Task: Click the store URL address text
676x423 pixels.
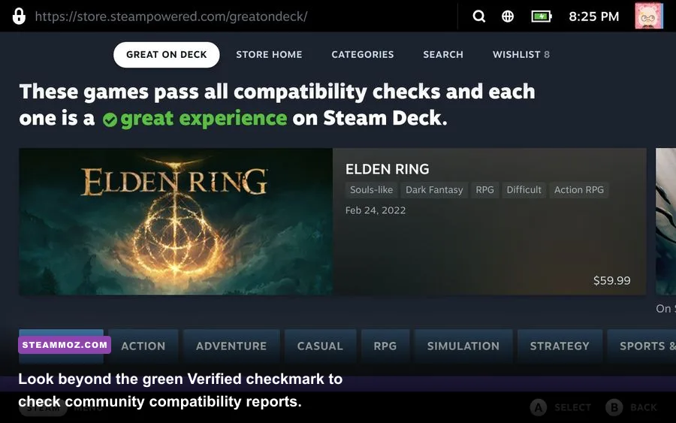Action: (171, 17)
